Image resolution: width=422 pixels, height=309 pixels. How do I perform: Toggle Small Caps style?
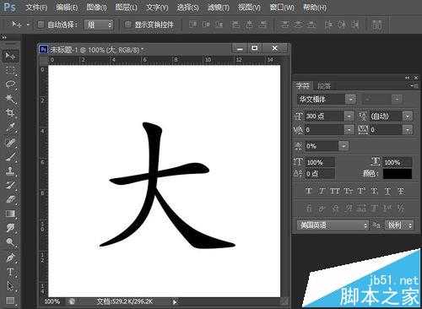pos(348,191)
